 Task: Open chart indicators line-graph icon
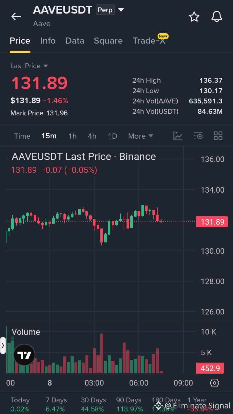point(178,136)
